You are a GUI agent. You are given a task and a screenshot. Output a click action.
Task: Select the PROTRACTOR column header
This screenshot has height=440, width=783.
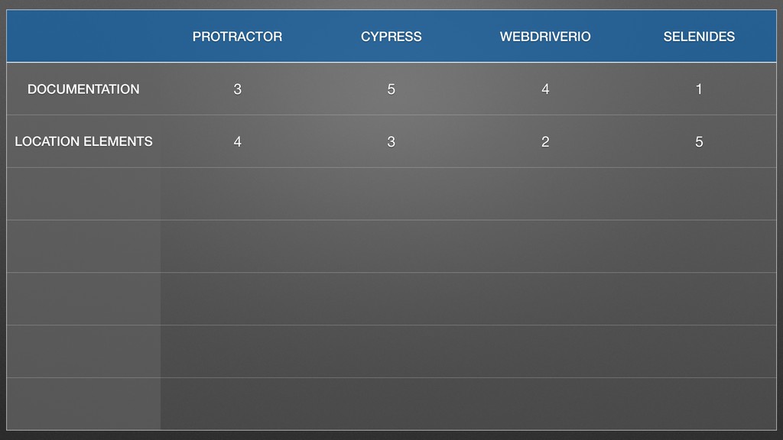tap(237, 37)
